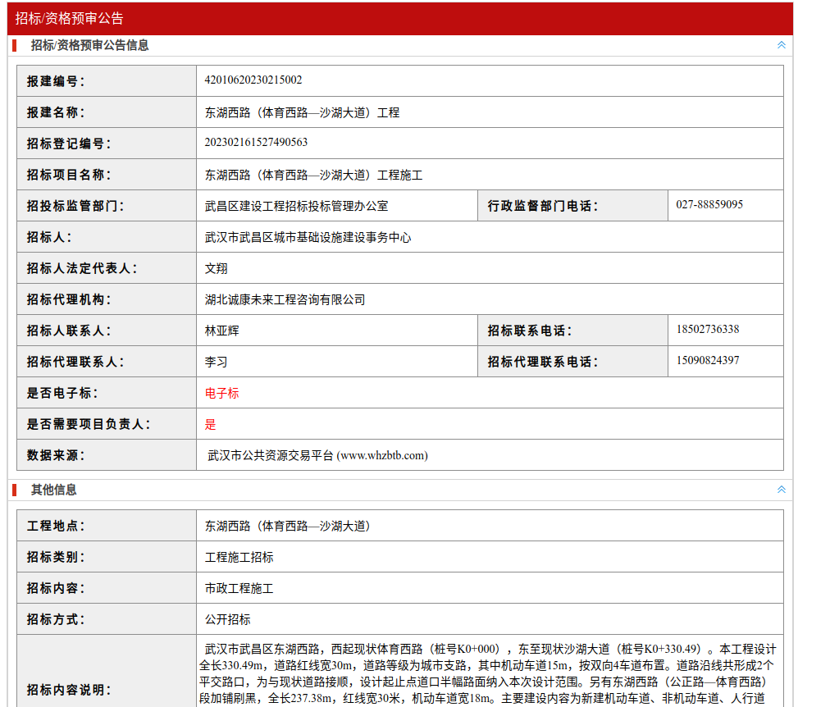This screenshot has width=830, height=707.
Task: Click the 招投标监管部门 label cell
Action: coord(107,206)
